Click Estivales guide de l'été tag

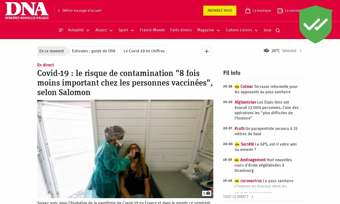(x=94, y=51)
